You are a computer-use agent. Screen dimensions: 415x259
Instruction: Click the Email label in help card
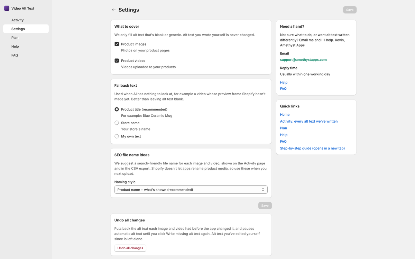click(285, 54)
